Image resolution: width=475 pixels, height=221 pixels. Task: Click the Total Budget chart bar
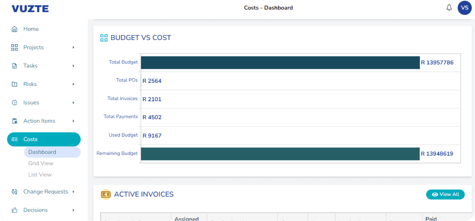click(x=280, y=63)
